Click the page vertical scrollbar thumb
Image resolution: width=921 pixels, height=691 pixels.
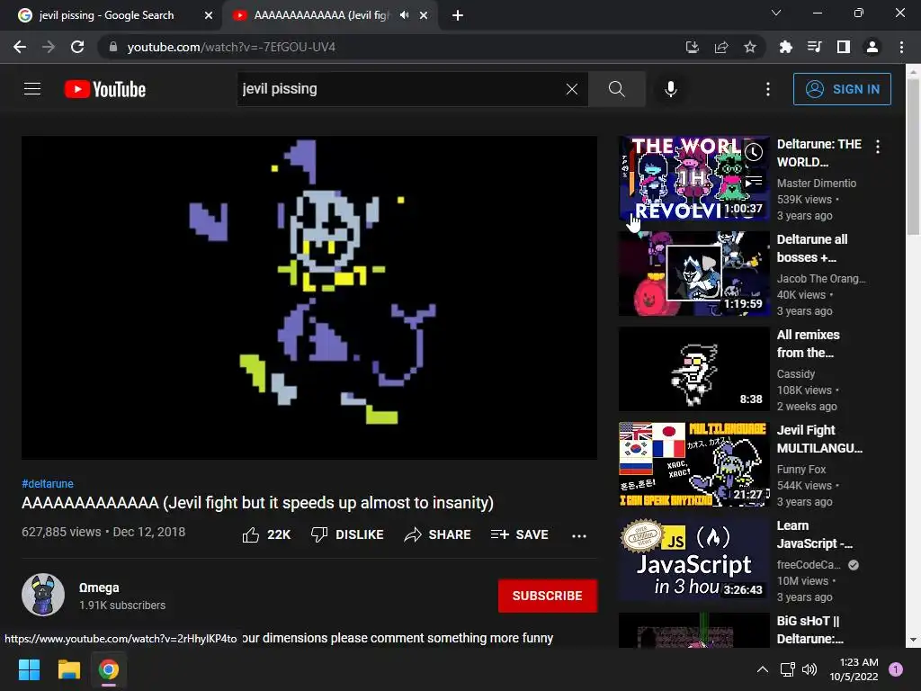[913, 156]
